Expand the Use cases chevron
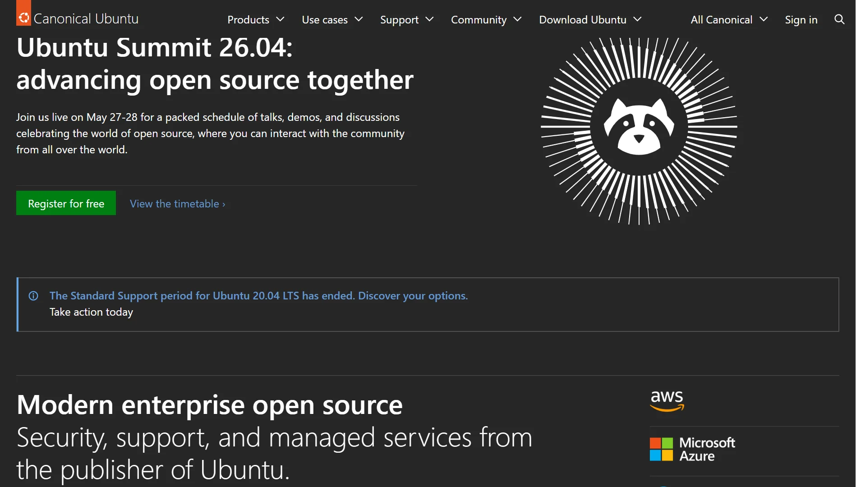 point(359,19)
